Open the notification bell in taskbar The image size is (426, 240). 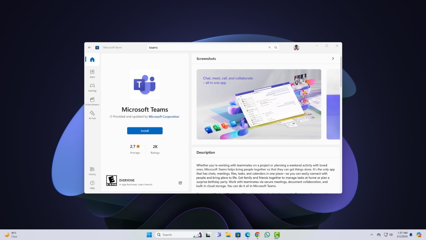(411, 235)
